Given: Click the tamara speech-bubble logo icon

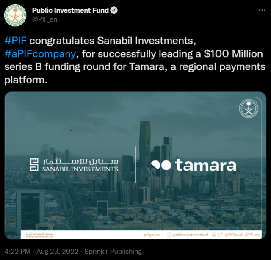Looking at the screenshot, I should click(x=161, y=165).
